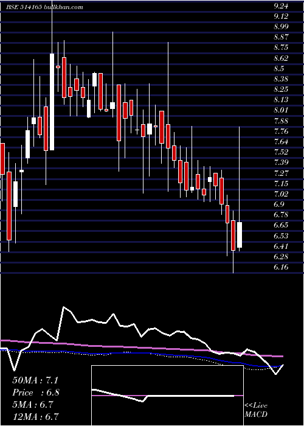The image size is (304, 426).
Task: Click the 9.24 price axis label
Action: 280,7
